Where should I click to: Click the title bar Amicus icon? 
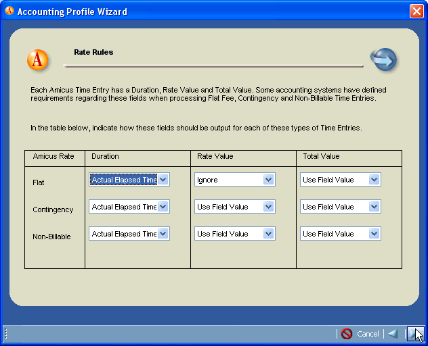pos(9,11)
